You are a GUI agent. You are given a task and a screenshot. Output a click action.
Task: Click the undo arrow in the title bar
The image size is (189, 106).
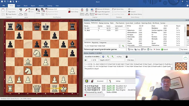click(x=5, y=2)
